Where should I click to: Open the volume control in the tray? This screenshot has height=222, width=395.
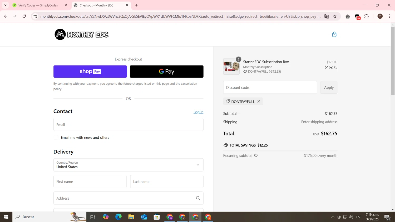click(x=351, y=217)
